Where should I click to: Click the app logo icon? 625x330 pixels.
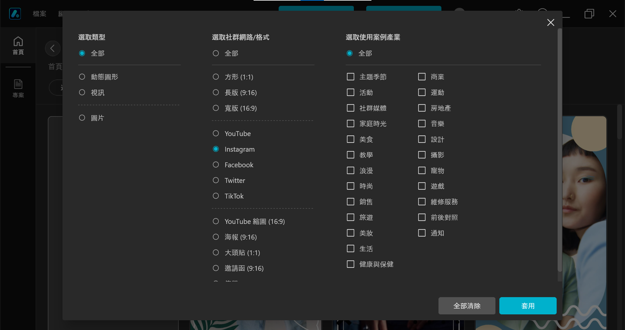[x=15, y=14]
